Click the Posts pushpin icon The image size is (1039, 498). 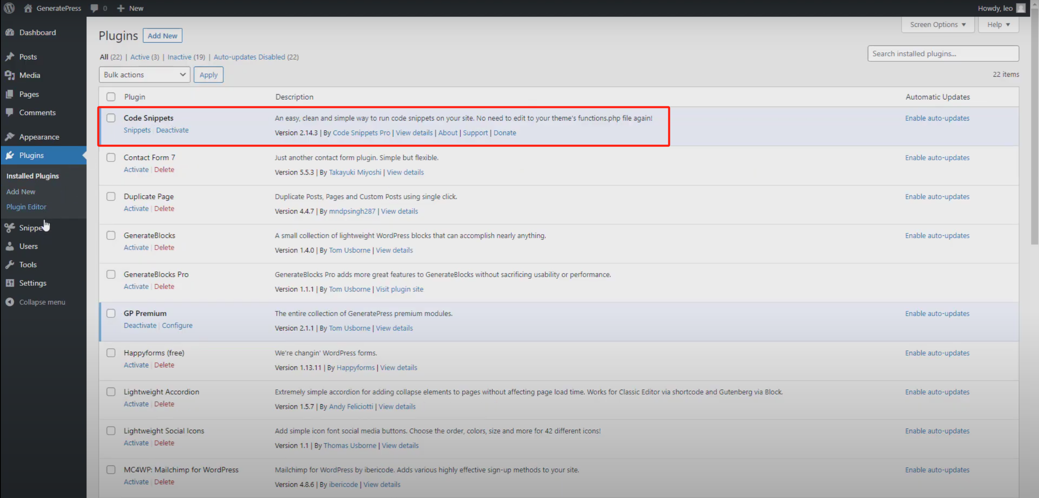[x=10, y=57]
